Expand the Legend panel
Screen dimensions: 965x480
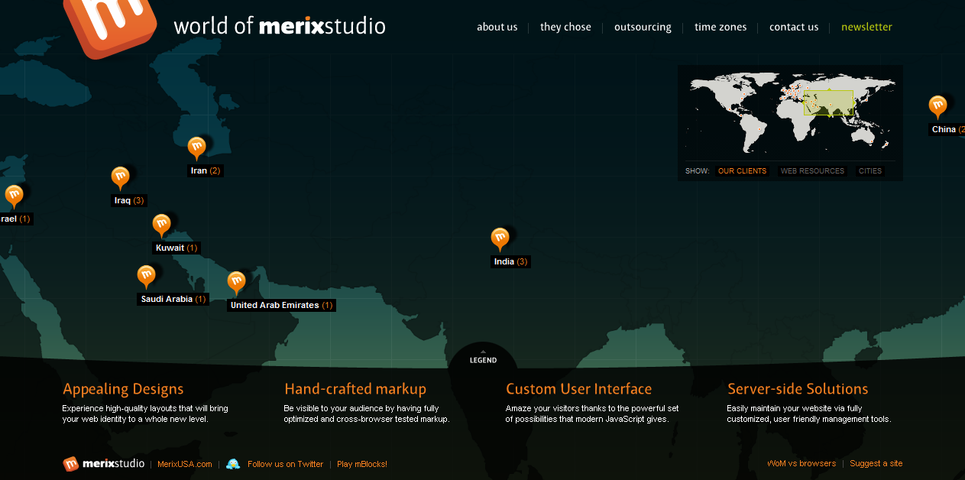pyautogui.click(x=483, y=359)
